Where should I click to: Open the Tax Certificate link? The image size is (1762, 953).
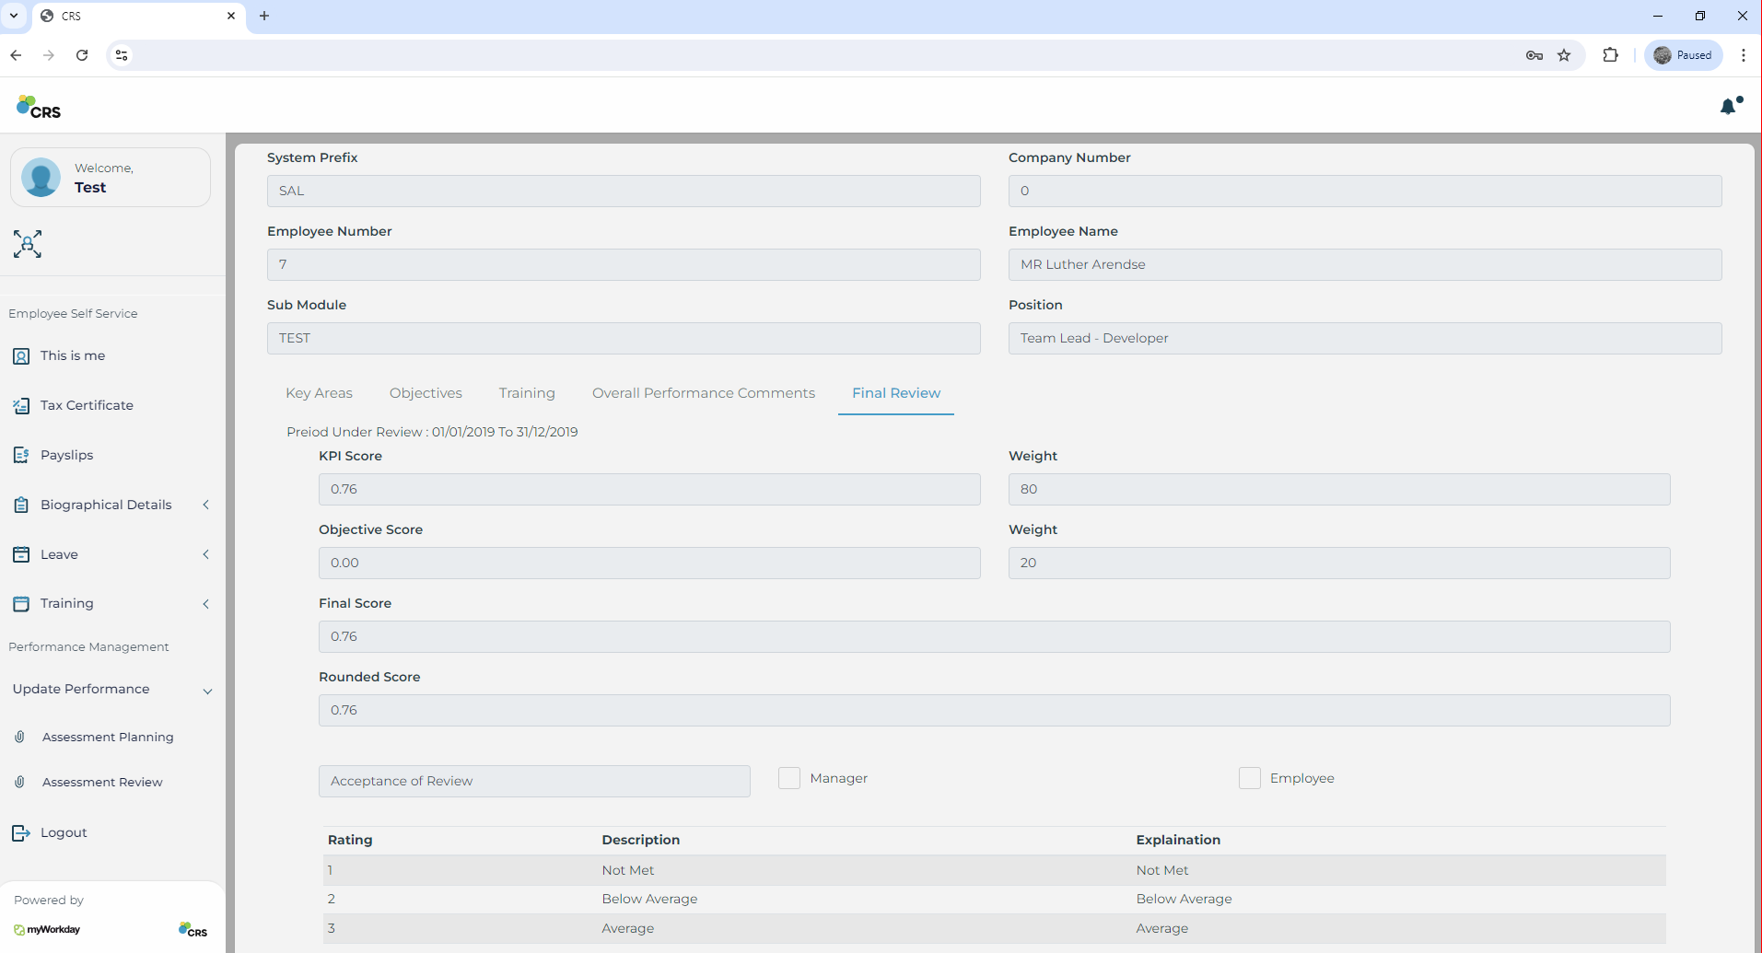[x=87, y=405]
